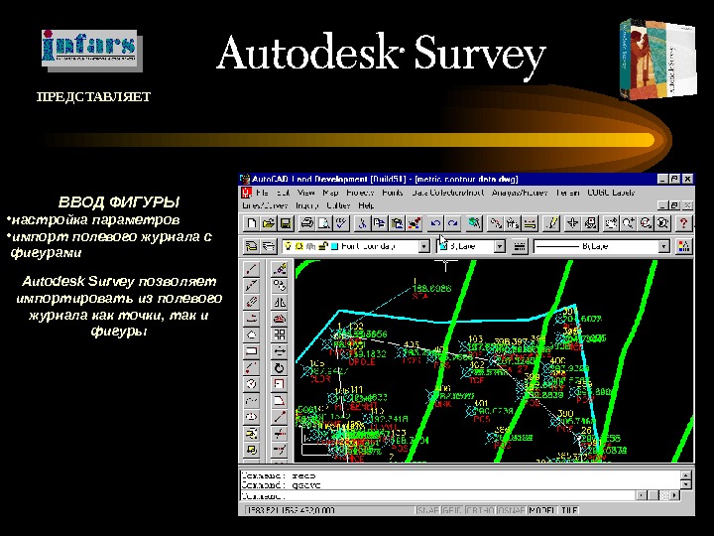
Task: Toggle SNAP in the status bar
Action: (x=428, y=510)
